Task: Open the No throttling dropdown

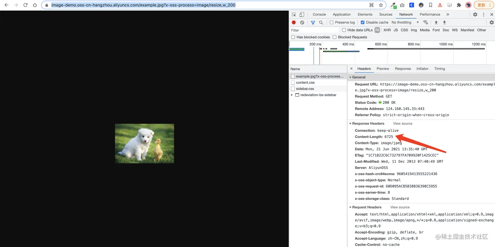Action: tap(405, 23)
